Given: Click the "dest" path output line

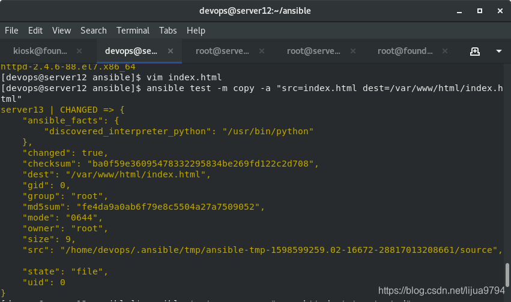Looking at the screenshot, I should click(116, 174).
